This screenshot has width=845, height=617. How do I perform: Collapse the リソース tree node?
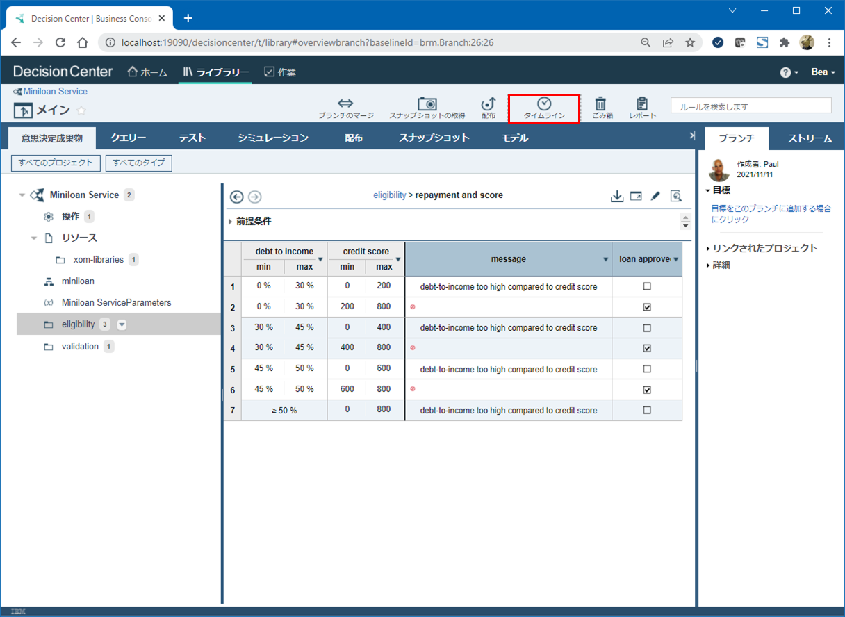click(34, 238)
